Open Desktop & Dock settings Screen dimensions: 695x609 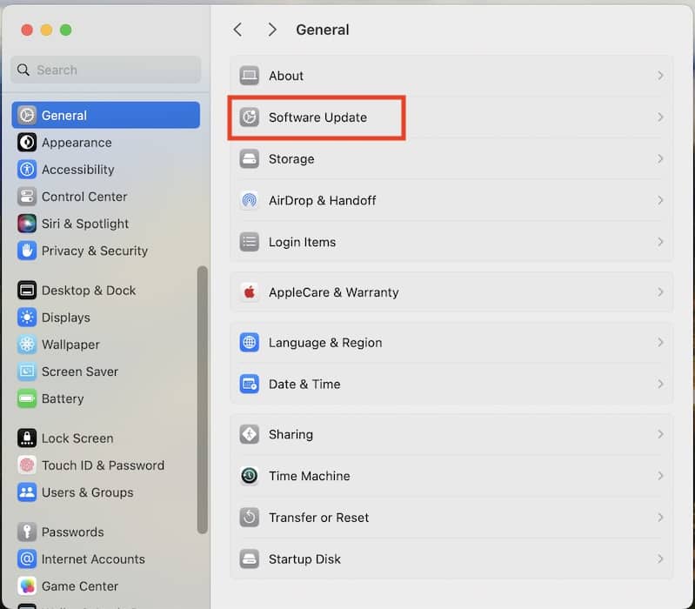coord(88,291)
